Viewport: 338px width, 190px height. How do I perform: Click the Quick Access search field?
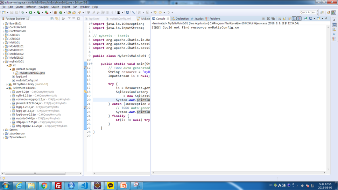point(308,12)
